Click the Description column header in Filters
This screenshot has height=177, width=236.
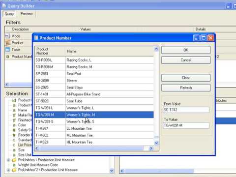pos(21,29)
